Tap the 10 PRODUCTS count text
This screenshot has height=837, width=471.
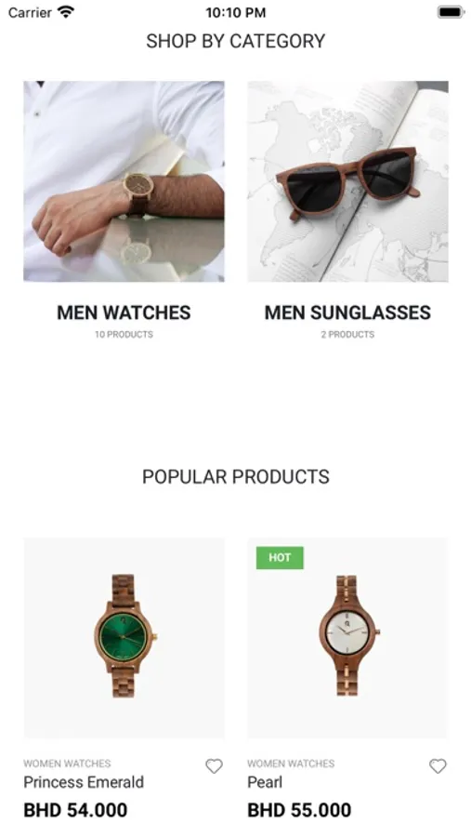[124, 334]
